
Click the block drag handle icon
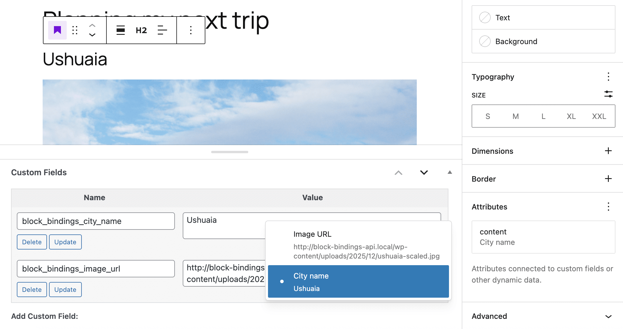[x=75, y=30]
